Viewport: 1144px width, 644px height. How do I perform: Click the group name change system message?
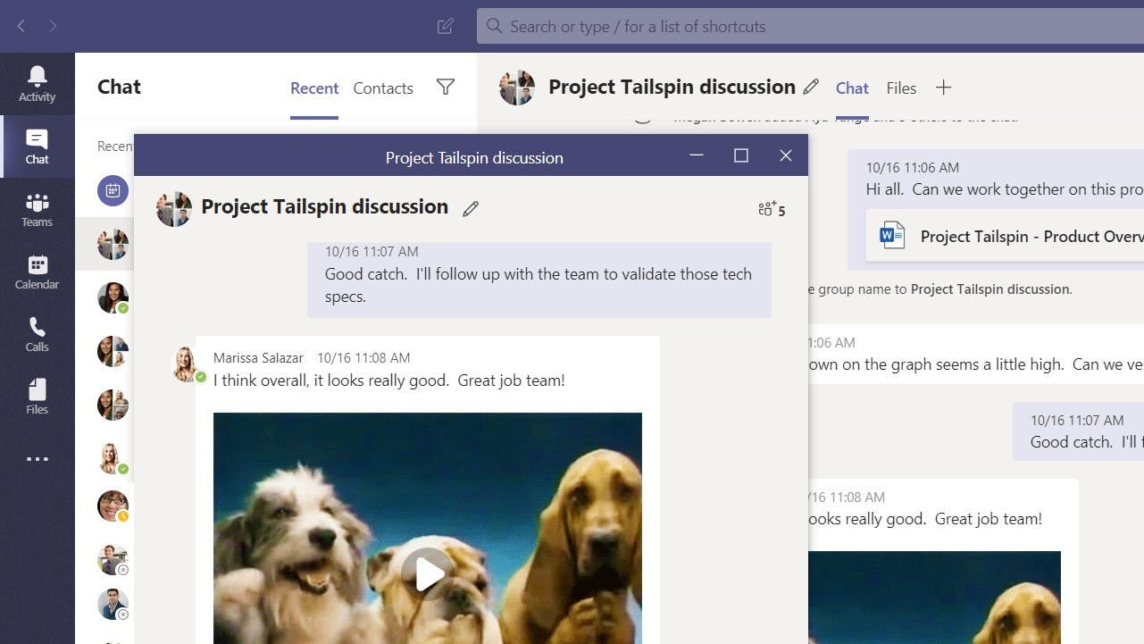939,289
